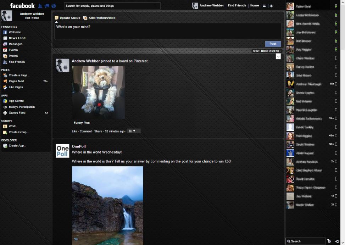Screen dimensions: 345x245
Task: Like the Pinterest pin post
Action: pos(74,131)
